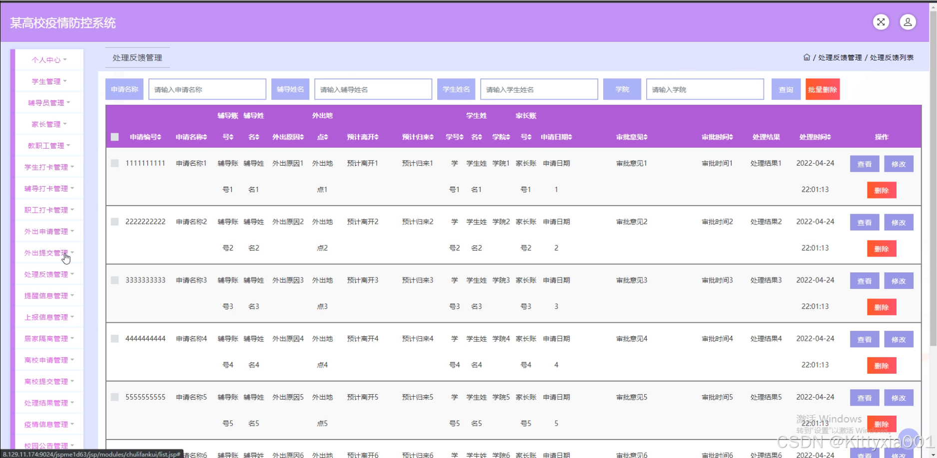Check the row checkbox for 1111111111
The width and height of the screenshot is (937, 458).
coord(115,163)
